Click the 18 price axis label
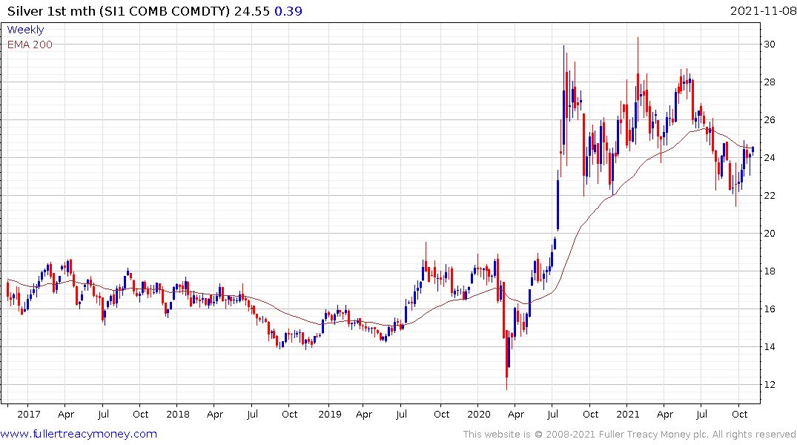This screenshot has height=445, width=797. (770, 271)
